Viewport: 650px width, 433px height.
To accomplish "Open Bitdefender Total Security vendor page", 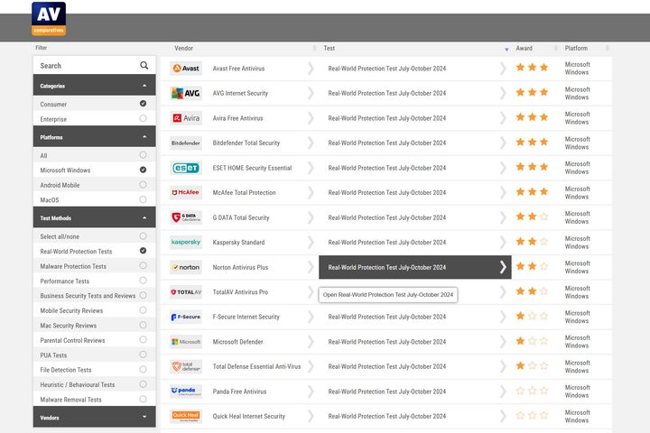I will (x=246, y=143).
